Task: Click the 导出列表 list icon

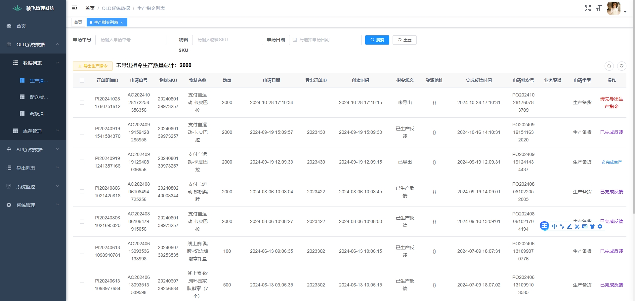Action: point(9,168)
